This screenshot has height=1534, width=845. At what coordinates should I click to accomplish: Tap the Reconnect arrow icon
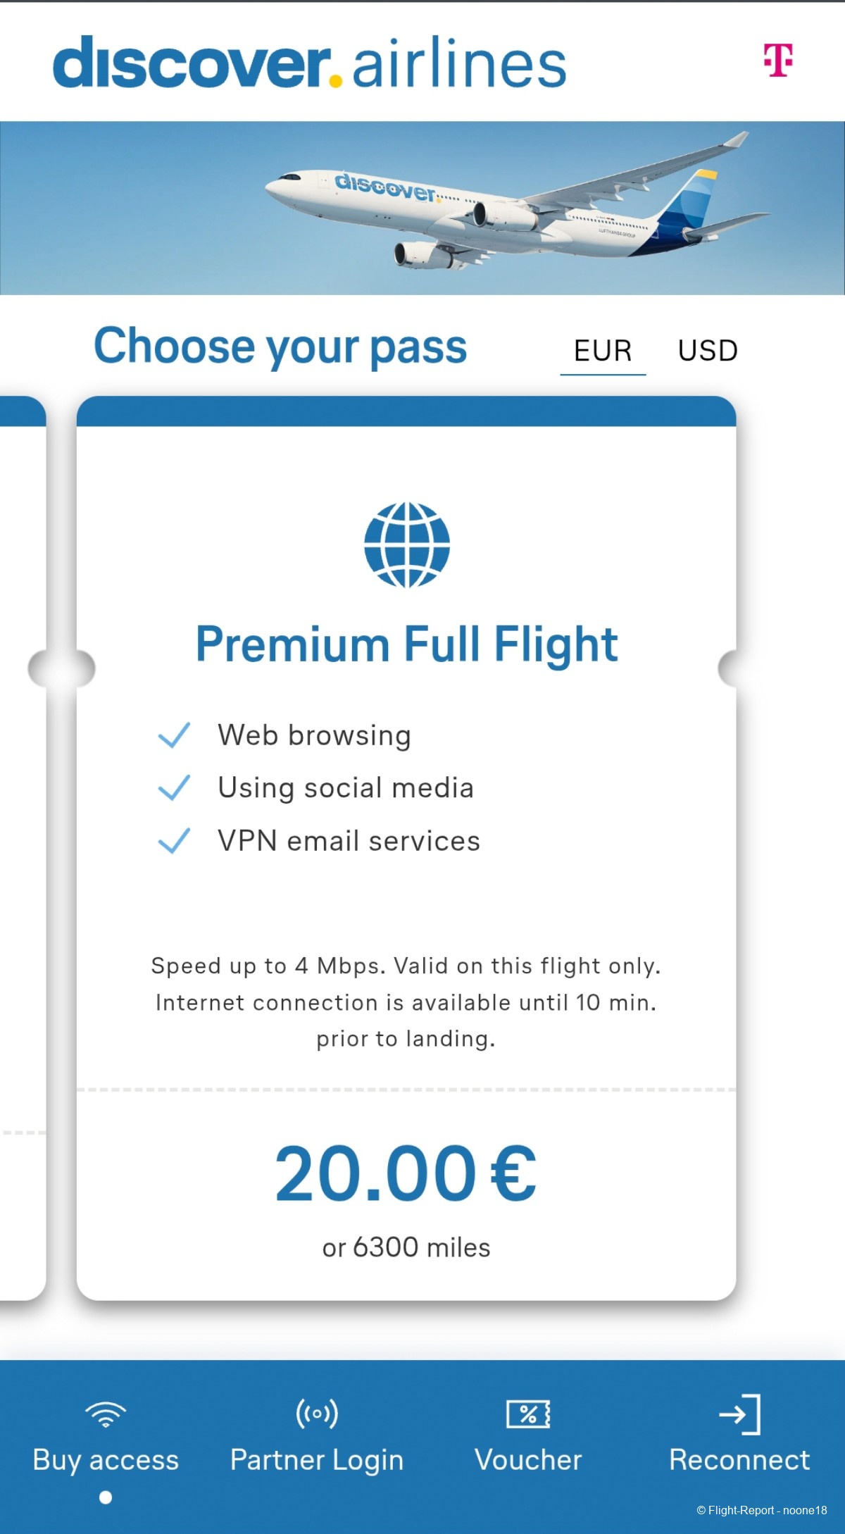click(739, 1413)
